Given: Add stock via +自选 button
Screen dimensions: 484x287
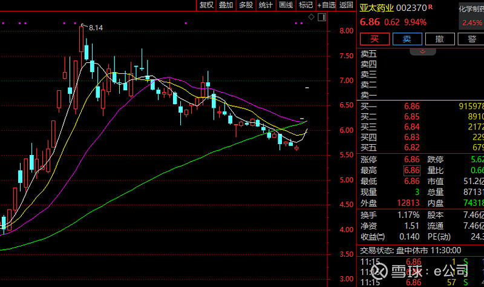Looking at the screenshot, I should [x=325, y=5].
